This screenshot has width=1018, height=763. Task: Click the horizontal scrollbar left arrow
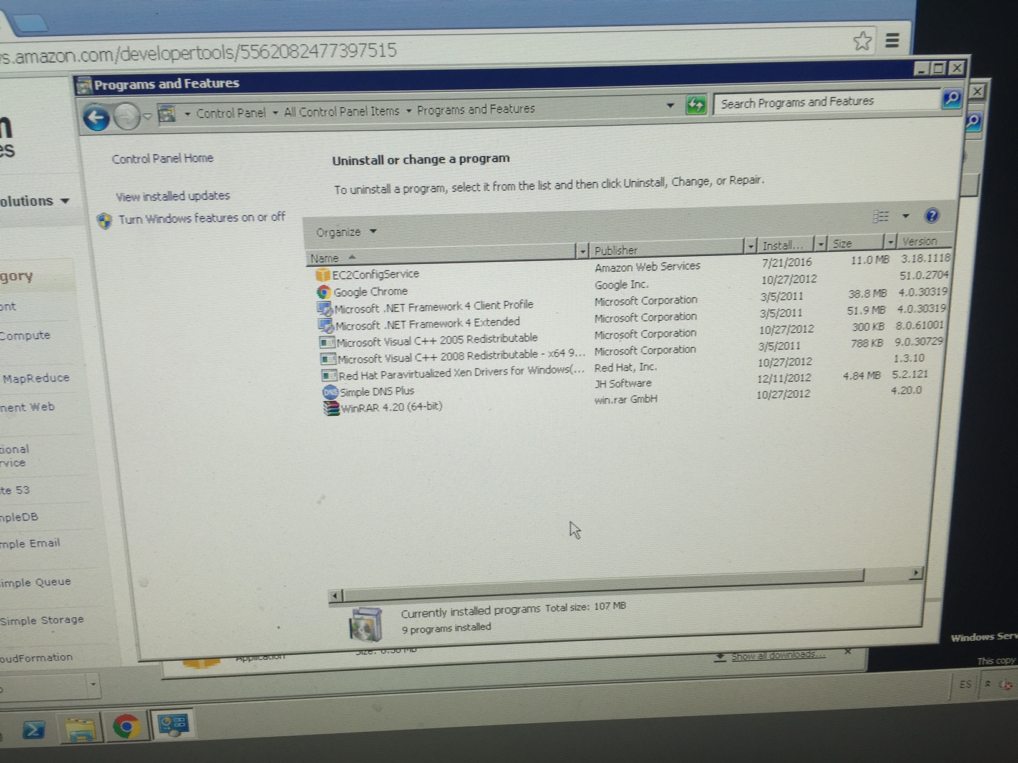pos(336,596)
